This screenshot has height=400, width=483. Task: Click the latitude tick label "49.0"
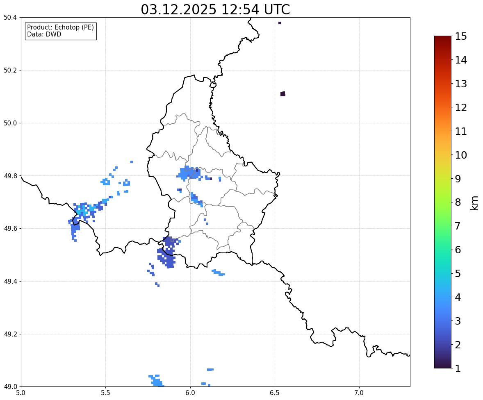[x=10, y=387]
